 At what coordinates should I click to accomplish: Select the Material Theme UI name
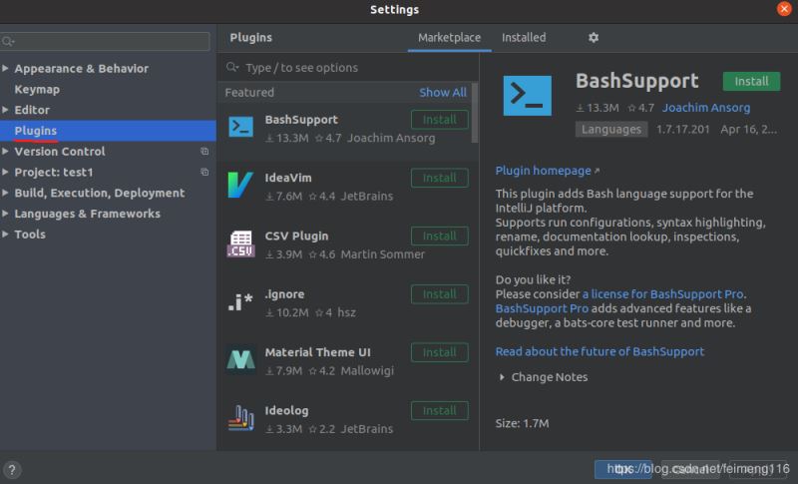317,352
